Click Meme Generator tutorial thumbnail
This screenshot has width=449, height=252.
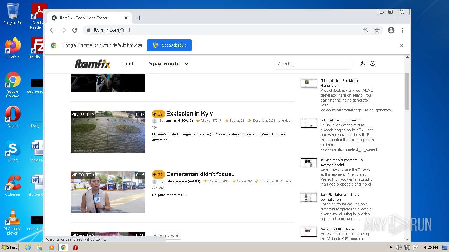click(309, 83)
